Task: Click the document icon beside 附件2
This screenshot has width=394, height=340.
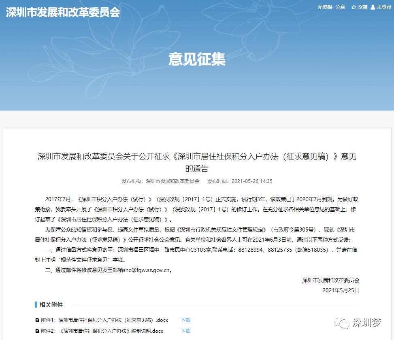Action: [36, 331]
